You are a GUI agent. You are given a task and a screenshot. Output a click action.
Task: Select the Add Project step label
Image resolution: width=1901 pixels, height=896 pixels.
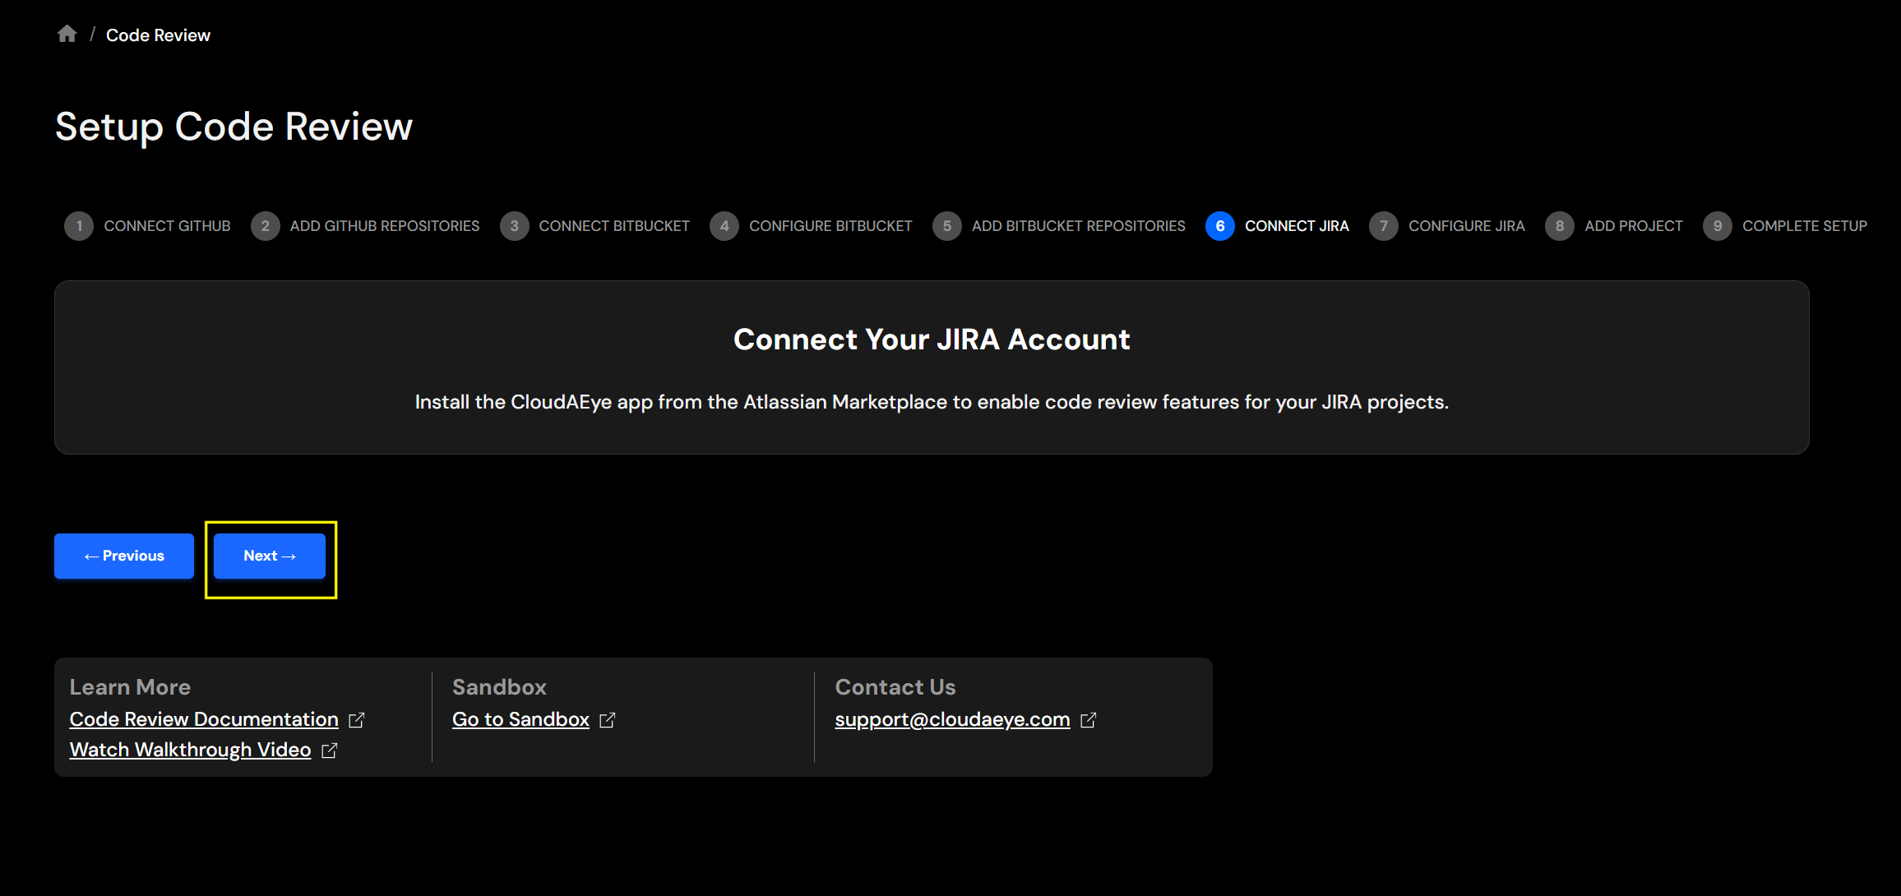tap(1633, 226)
